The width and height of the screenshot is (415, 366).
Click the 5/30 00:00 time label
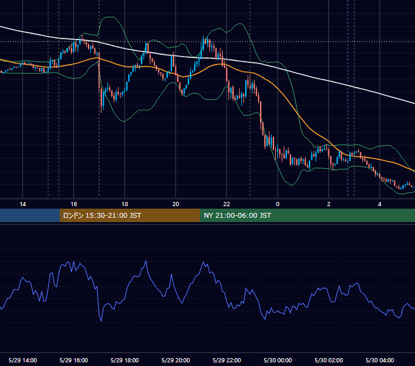[x=278, y=360]
